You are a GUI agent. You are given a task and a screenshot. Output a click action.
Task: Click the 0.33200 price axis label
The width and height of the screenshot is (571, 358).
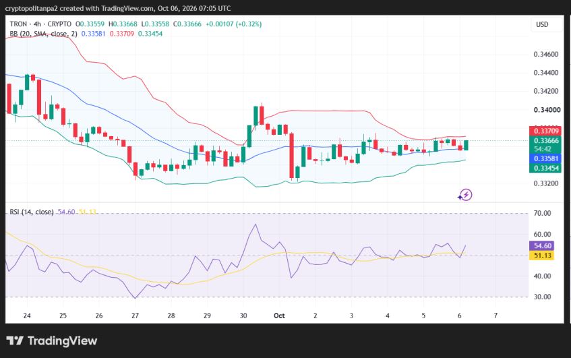click(545, 183)
